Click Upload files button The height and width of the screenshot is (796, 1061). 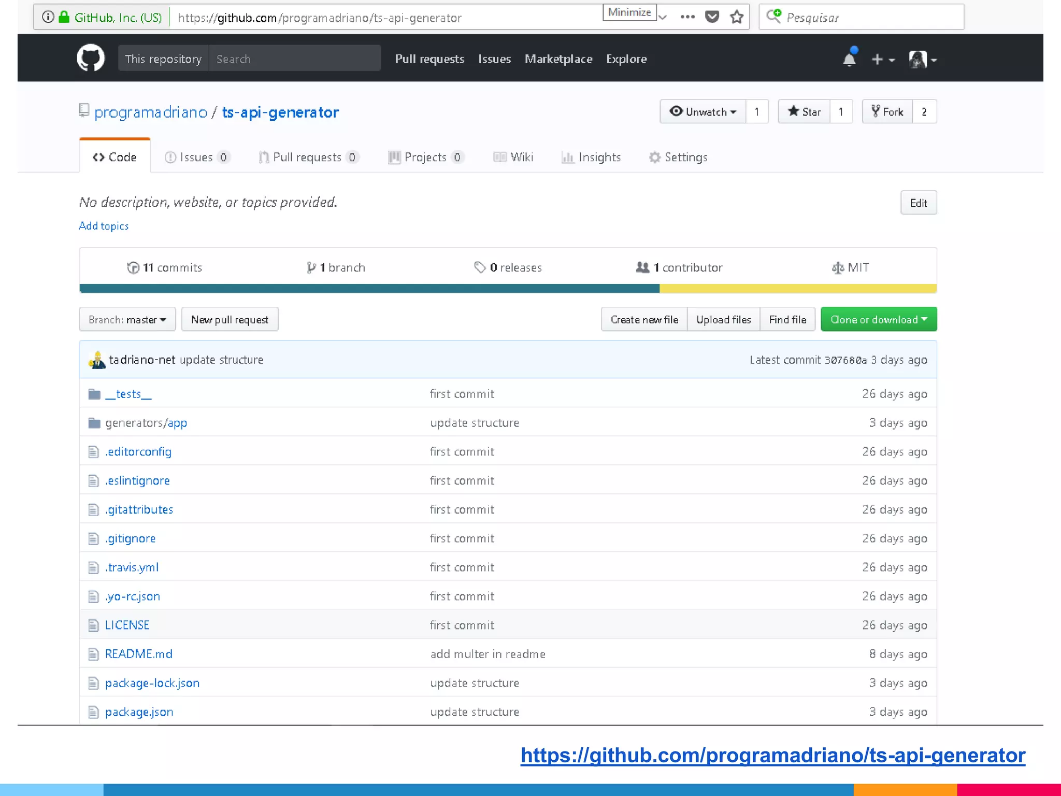tap(723, 319)
